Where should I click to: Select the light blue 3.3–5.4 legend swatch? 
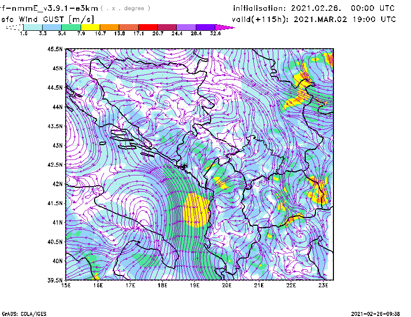pyautogui.click(x=52, y=27)
